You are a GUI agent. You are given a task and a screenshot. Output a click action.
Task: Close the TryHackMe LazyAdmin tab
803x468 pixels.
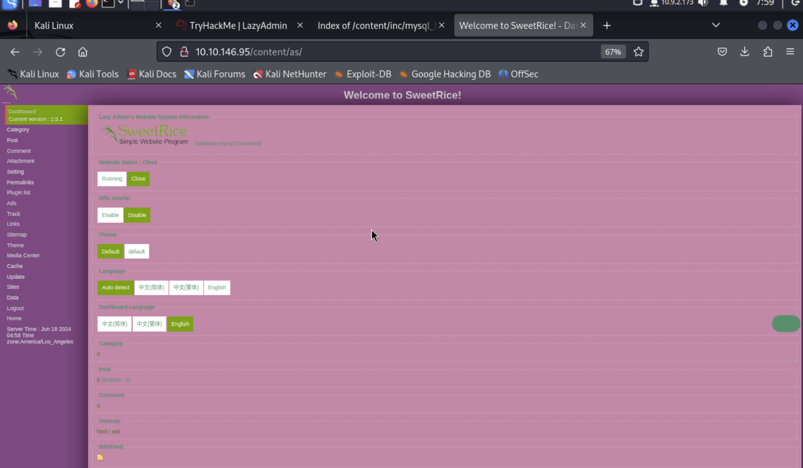(x=300, y=25)
